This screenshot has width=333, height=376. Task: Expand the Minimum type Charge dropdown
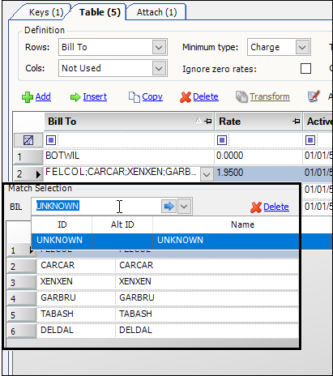click(x=302, y=48)
